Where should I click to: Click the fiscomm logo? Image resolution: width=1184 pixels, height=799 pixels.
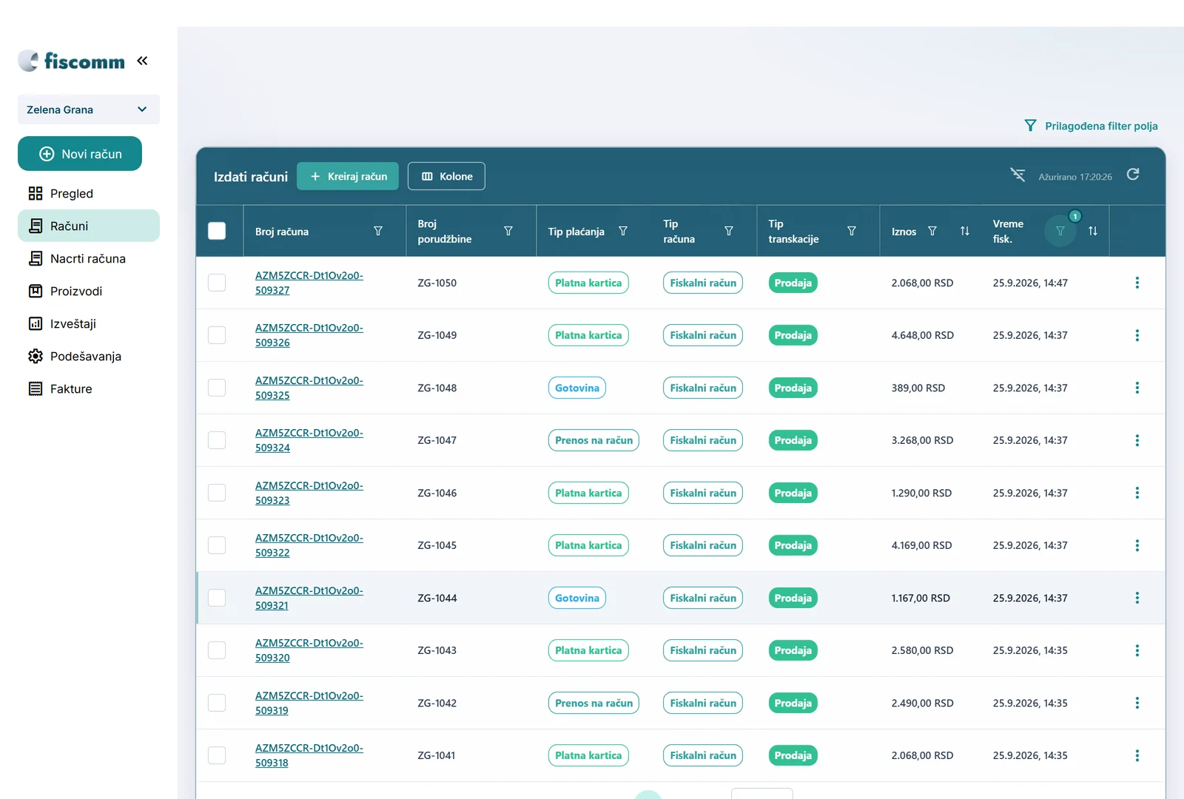tap(72, 61)
